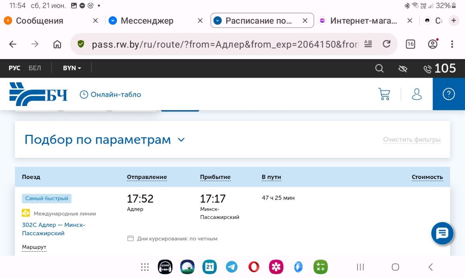Switch site language to БЕЛ
The image size is (465, 278).
(x=34, y=68)
